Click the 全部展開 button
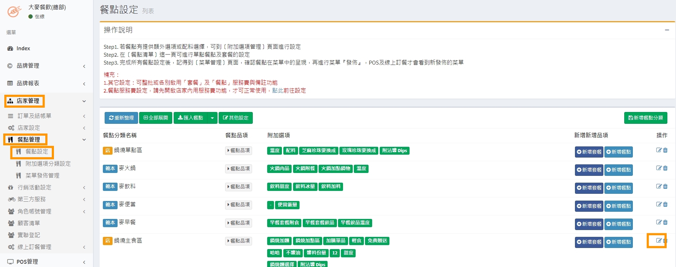 tap(156, 118)
